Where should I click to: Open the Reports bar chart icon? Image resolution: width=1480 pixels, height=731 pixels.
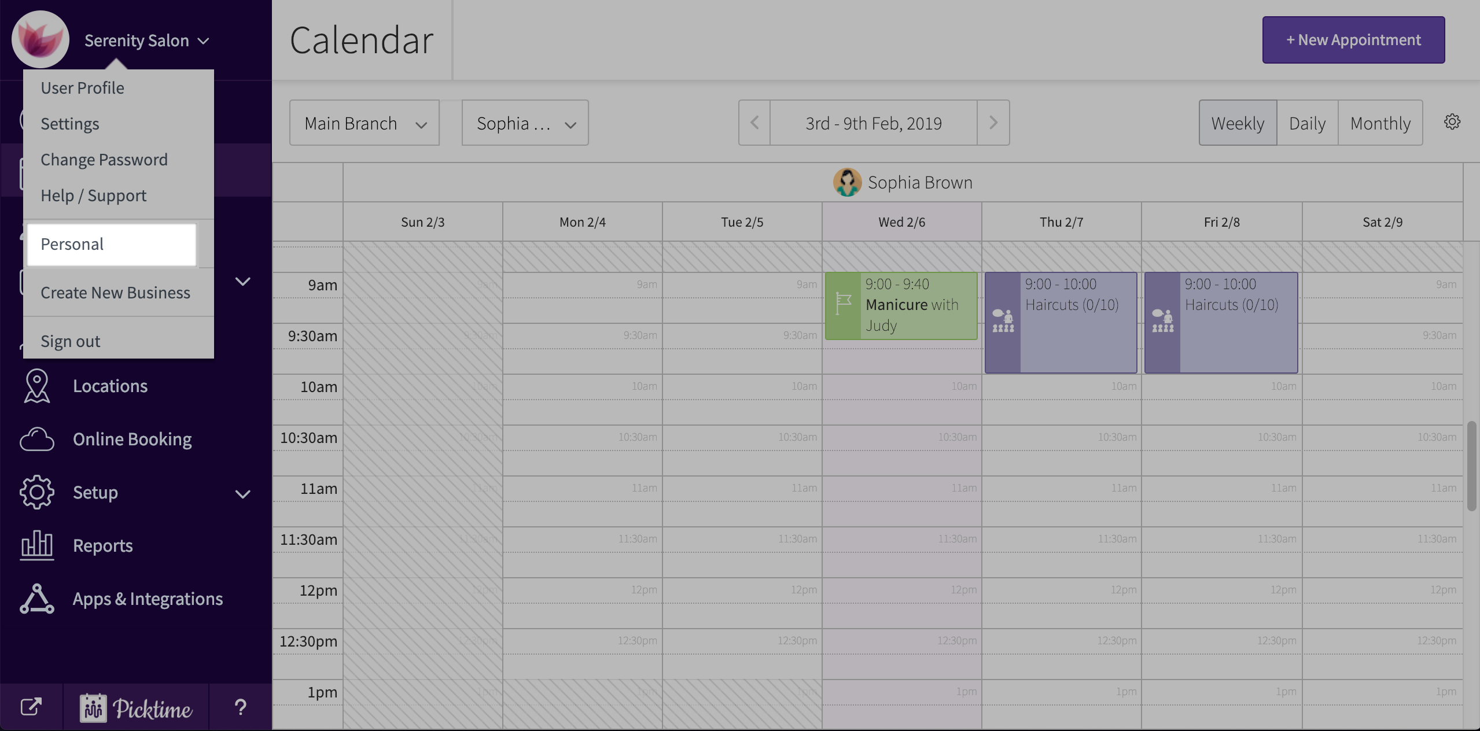(x=37, y=545)
